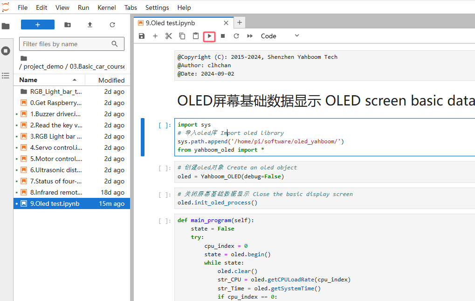Interrupt the kernel with stop button
Viewport: 475px width, 301px height.
pos(223,36)
